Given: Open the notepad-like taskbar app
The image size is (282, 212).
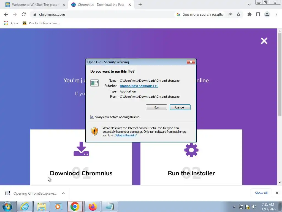Looking at the screenshot, I should 110,206.
